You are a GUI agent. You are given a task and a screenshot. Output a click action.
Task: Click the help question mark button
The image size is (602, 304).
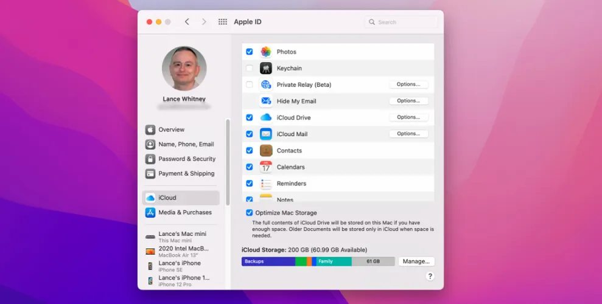coord(430,276)
